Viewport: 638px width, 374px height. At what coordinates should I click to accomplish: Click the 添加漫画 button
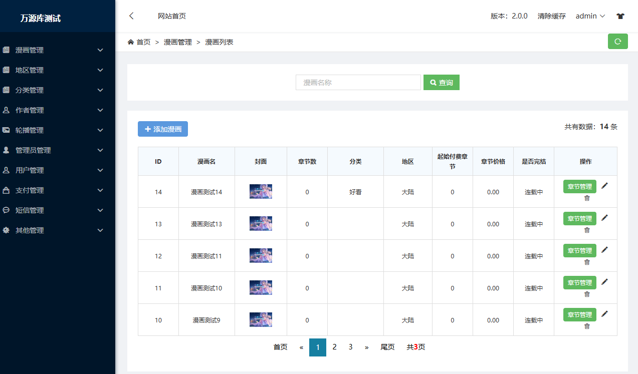(x=163, y=129)
